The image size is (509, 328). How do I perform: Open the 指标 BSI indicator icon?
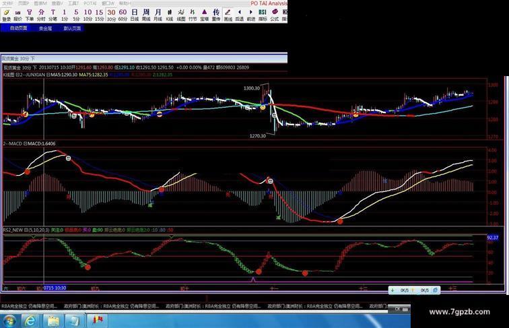click(262, 14)
